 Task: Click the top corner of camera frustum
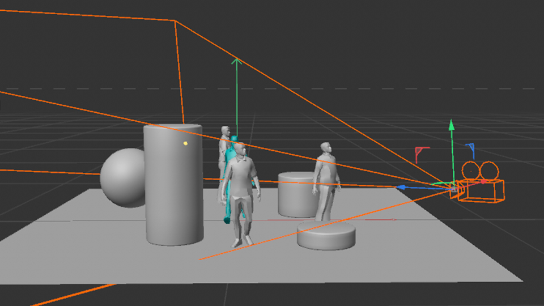pos(175,21)
